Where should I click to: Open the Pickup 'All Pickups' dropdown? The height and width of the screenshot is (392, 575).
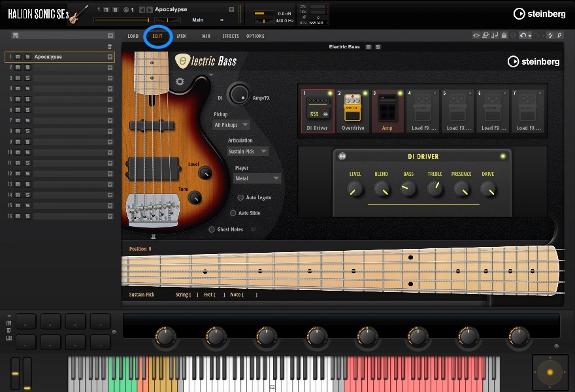[x=231, y=125]
